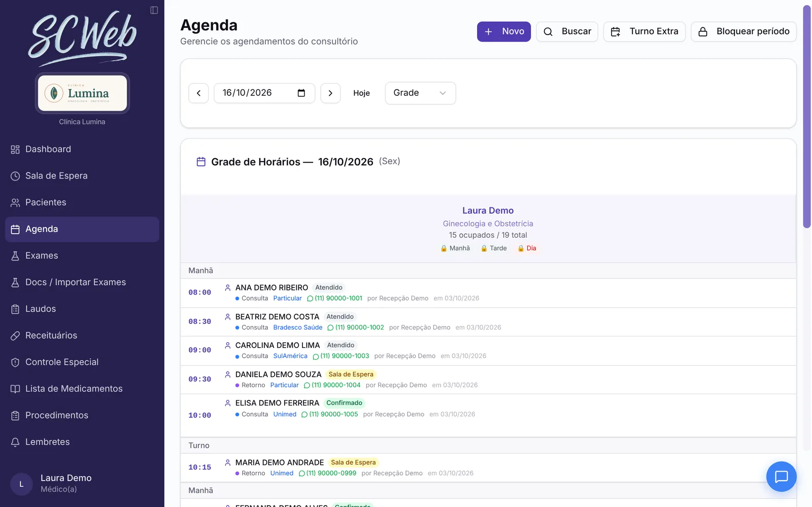The image size is (812, 507).
Task: Click the SC Web logo
Action: point(82,38)
